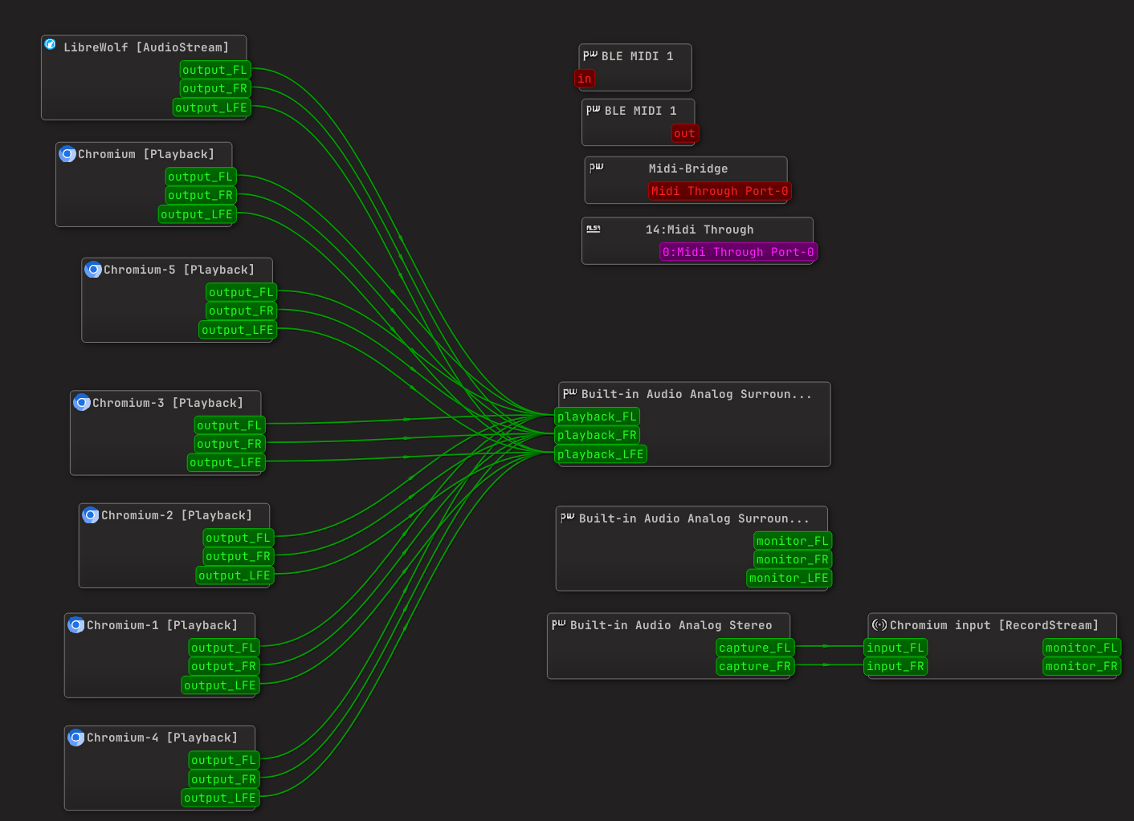This screenshot has height=821, width=1134.
Task: Select Chromium-4 output_LFE port
Action: pyautogui.click(x=221, y=798)
